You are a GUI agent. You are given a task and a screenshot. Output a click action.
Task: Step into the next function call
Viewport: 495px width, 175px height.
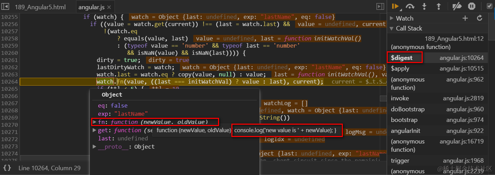(424, 6)
